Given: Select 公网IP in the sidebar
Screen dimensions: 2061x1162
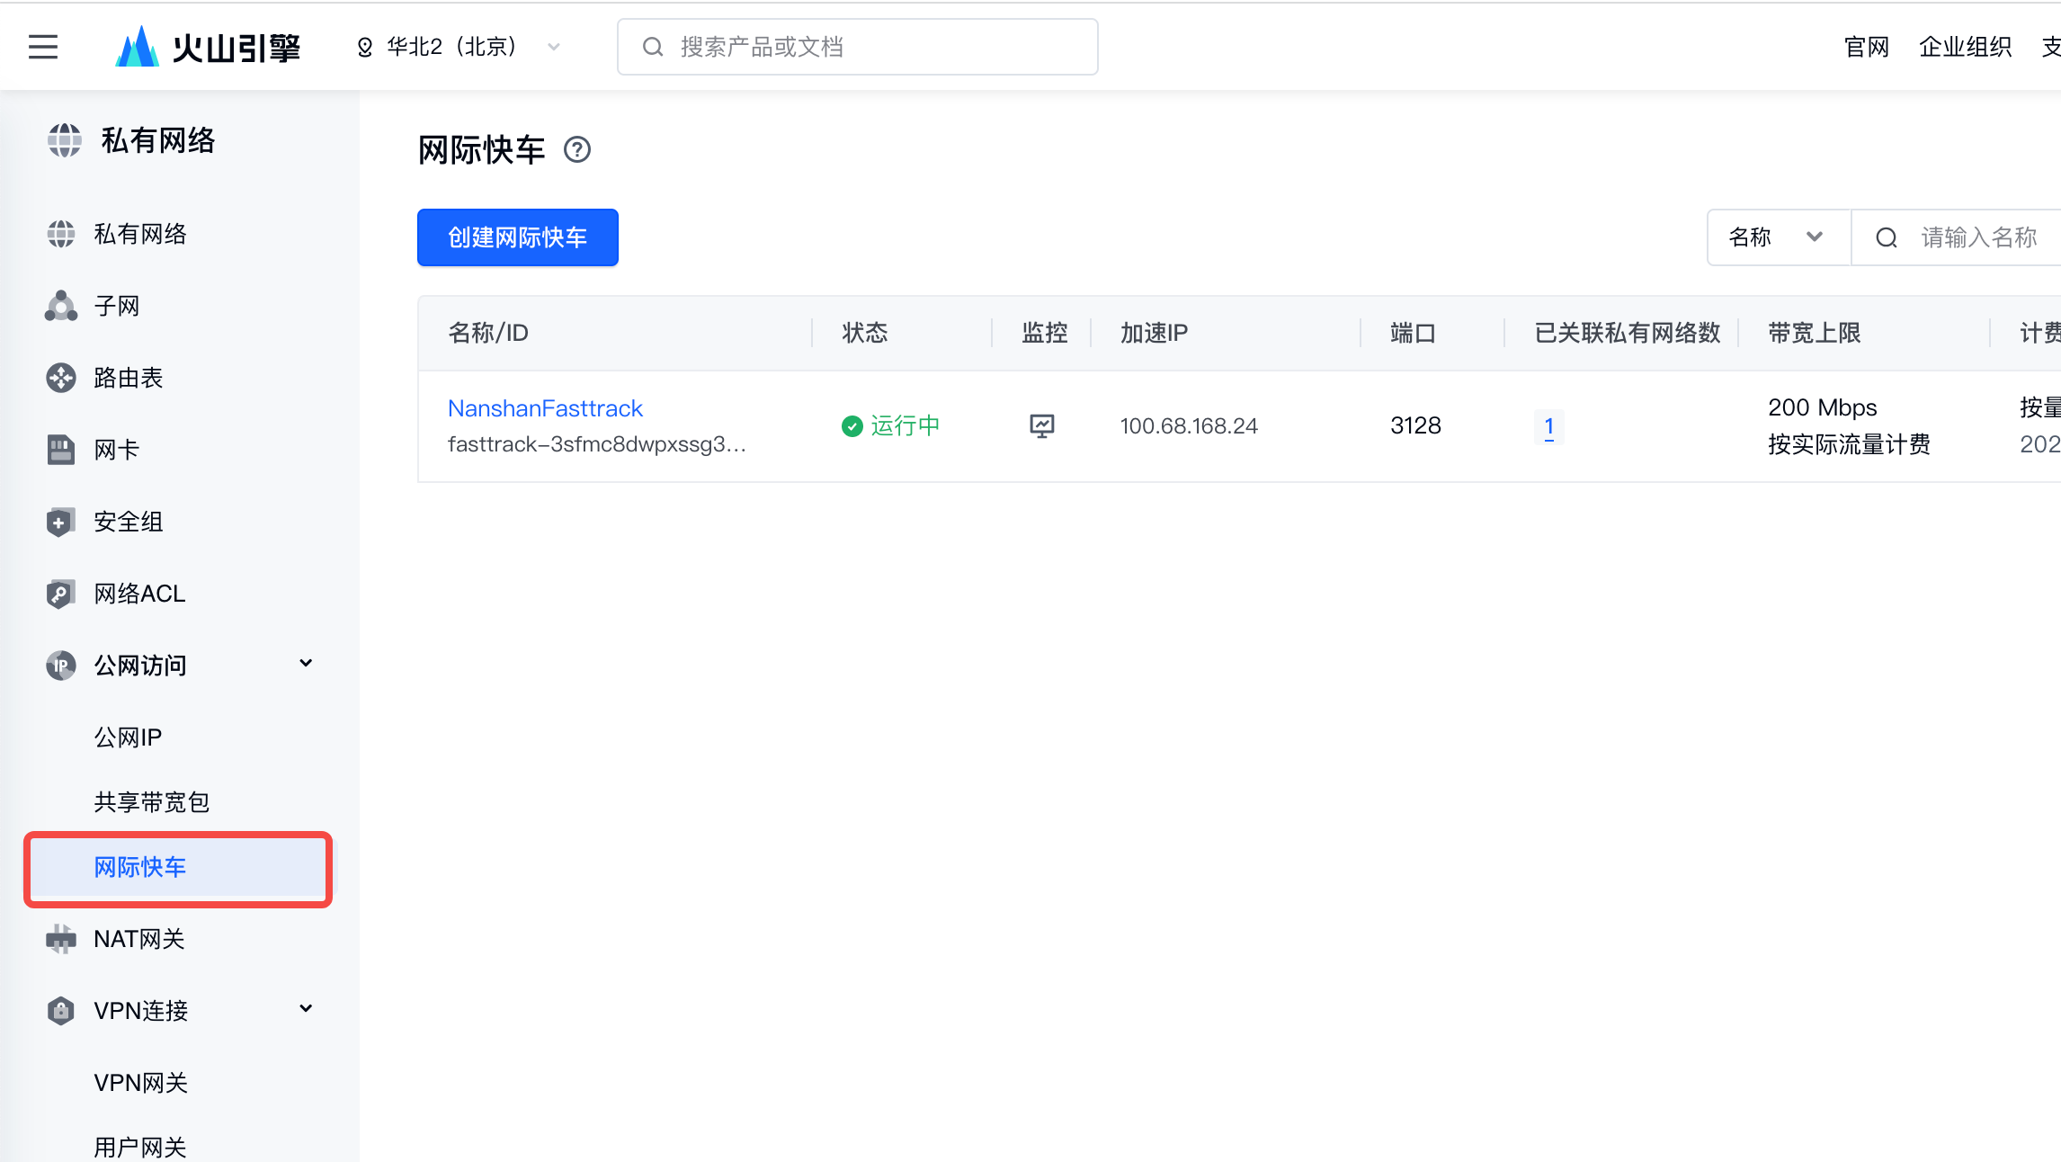Looking at the screenshot, I should coord(128,737).
